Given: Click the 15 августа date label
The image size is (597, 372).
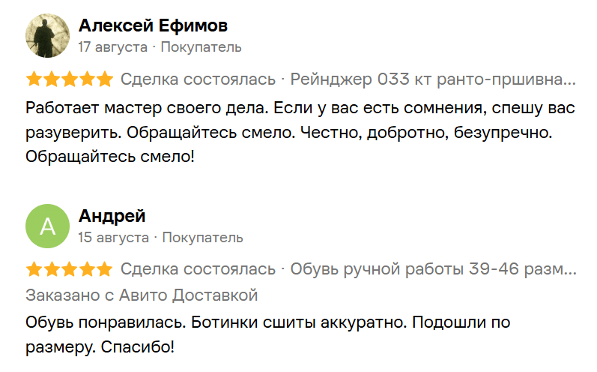Looking at the screenshot, I should [113, 238].
